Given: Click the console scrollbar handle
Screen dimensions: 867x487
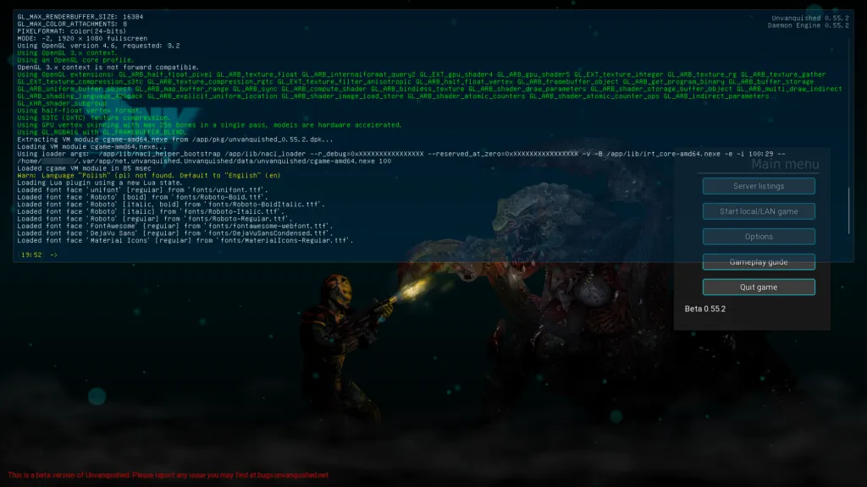Looking at the screenshot, I should coord(848,211).
